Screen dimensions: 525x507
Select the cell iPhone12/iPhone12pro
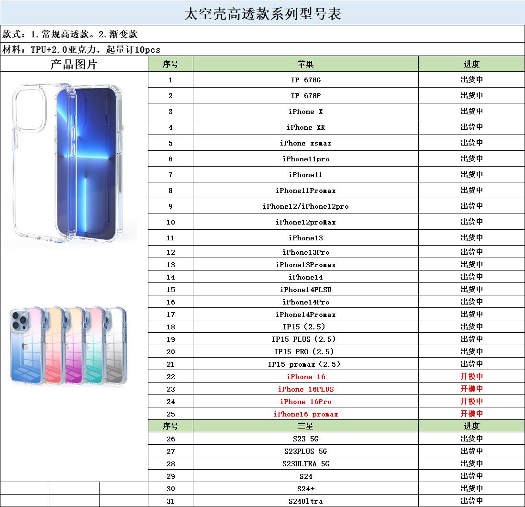pyautogui.click(x=306, y=206)
